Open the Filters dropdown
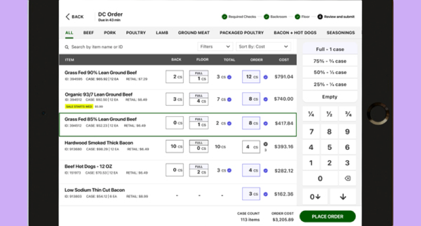 pos(215,47)
